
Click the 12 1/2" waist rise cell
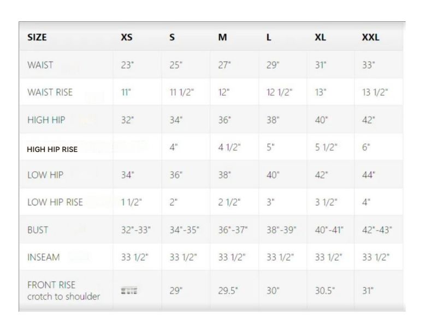279,92
